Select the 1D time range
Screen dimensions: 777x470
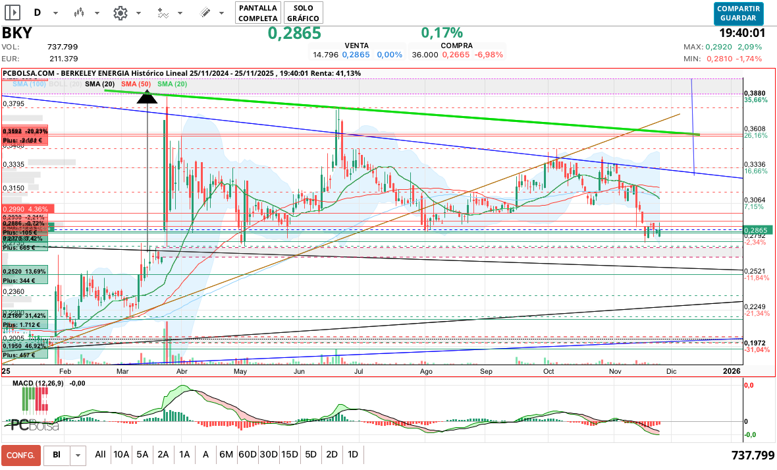(353, 454)
